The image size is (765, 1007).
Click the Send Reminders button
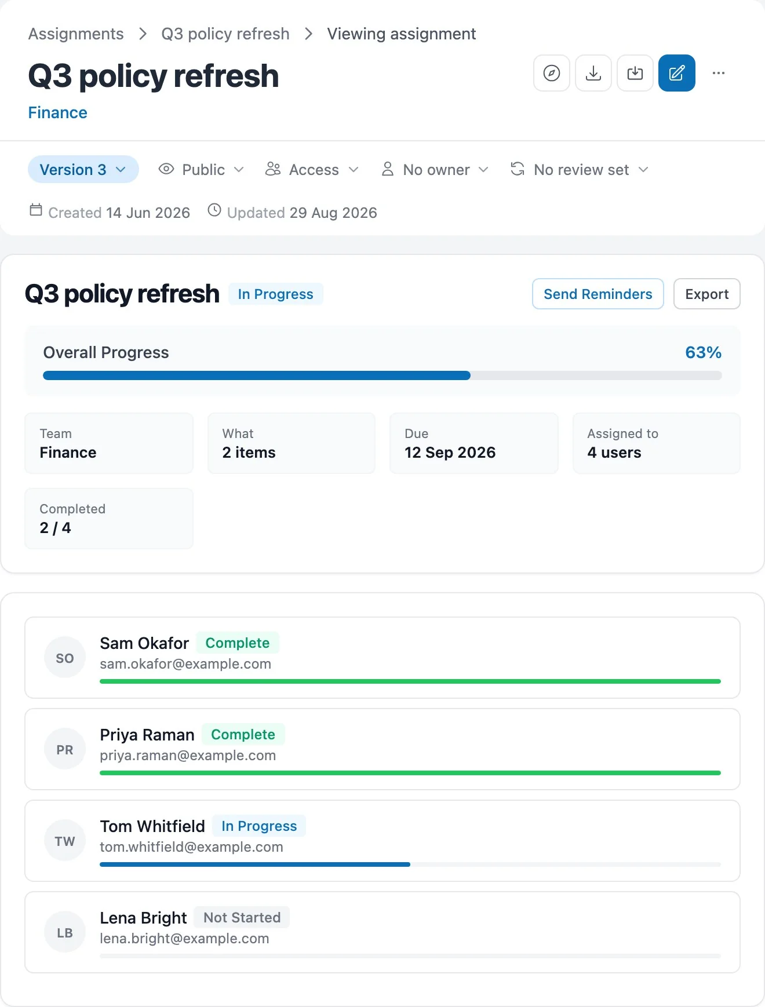tap(598, 294)
